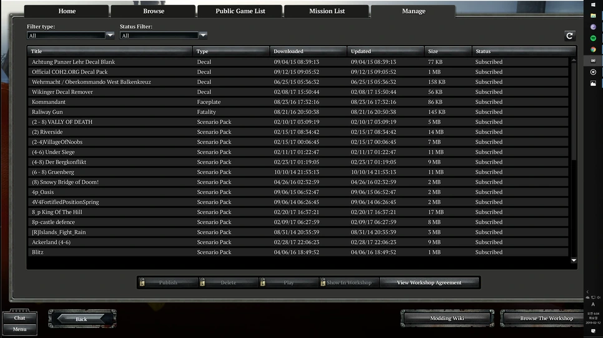603x338 pixels.
Task: Select Wehrmacht / Oberkommando West Balkenkreuz row
Action: tap(298, 82)
